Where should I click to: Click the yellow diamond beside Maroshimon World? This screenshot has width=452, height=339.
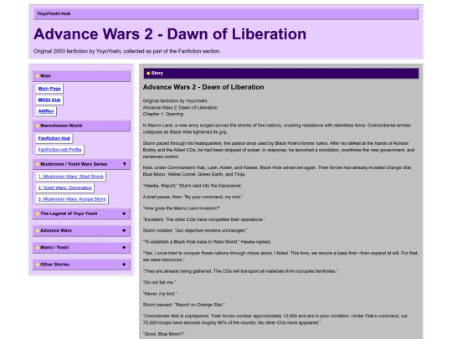(x=38, y=126)
